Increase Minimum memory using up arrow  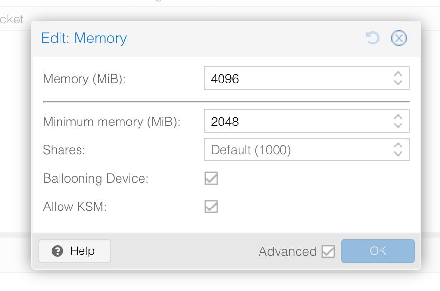coord(398,117)
